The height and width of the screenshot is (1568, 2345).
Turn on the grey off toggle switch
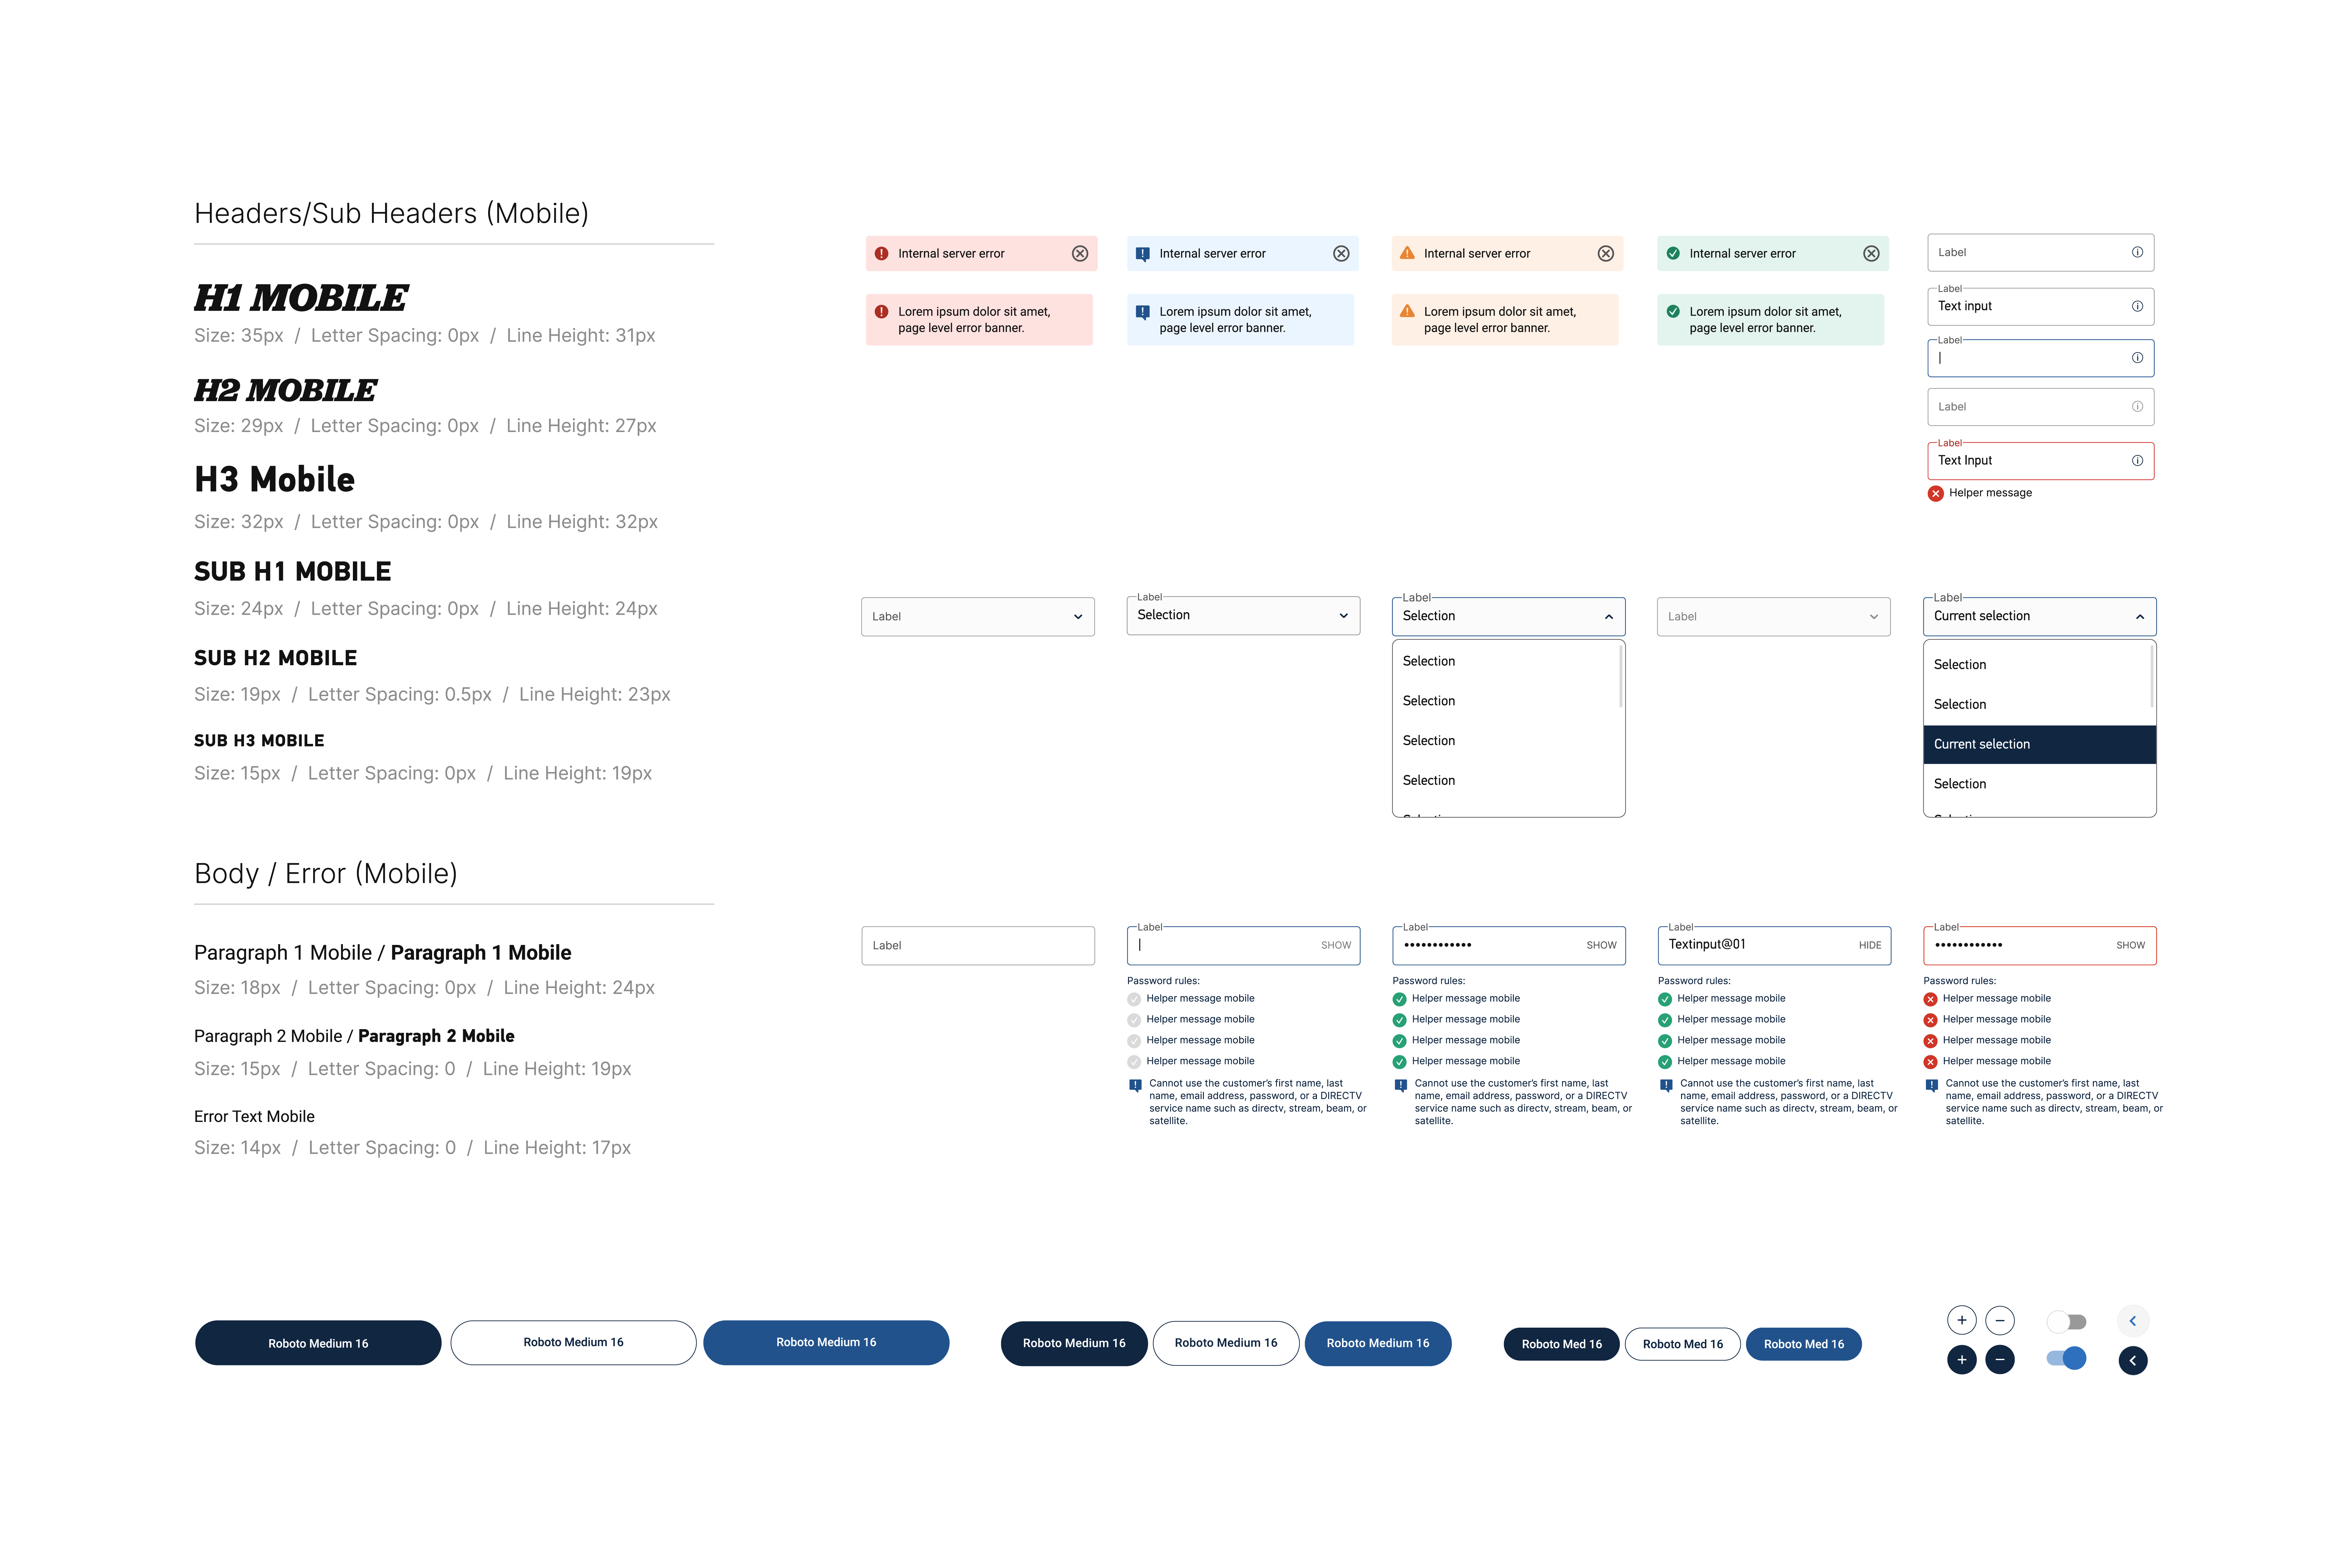2066,1322
